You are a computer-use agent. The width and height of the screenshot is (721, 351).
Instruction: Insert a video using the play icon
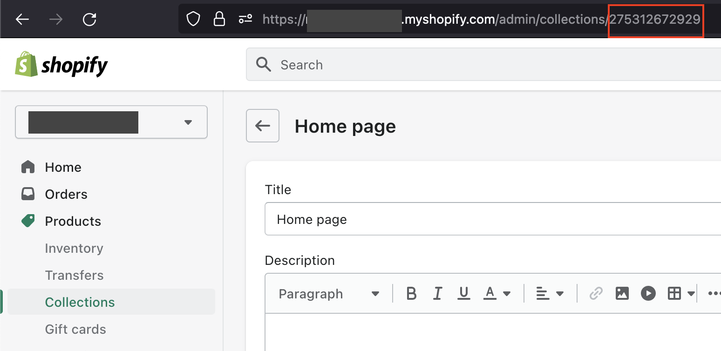coord(648,294)
